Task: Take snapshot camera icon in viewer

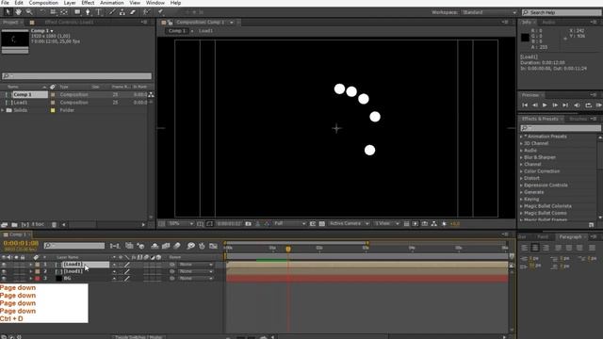Action: [x=249, y=224]
